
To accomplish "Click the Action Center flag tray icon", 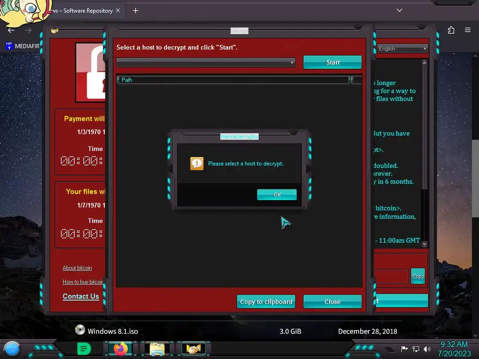I will click(x=404, y=349).
